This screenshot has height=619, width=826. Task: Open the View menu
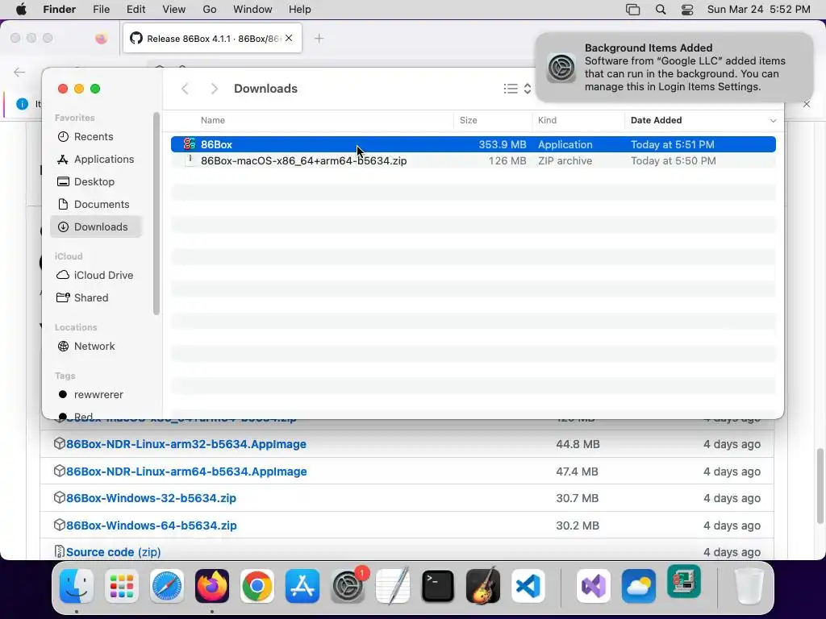[x=174, y=10]
